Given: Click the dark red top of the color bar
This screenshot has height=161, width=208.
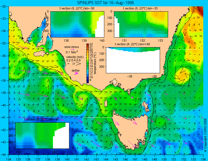Looking at the screenshot, I should coord(88,45).
